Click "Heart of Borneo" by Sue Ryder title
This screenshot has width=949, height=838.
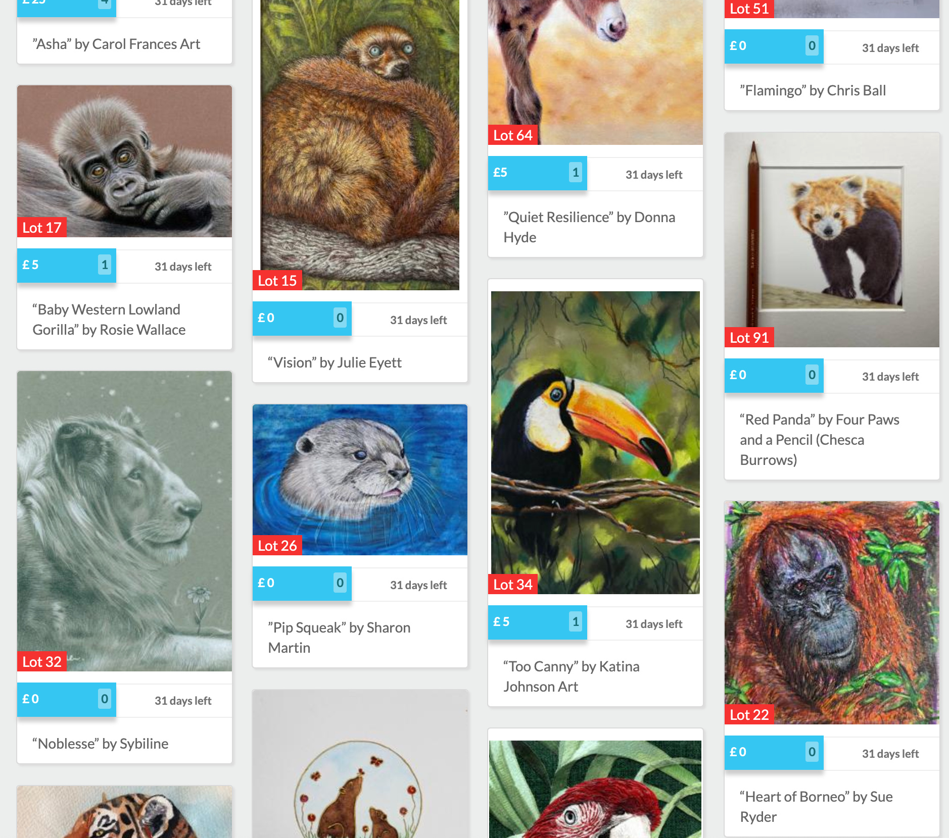(x=816, y=807)
